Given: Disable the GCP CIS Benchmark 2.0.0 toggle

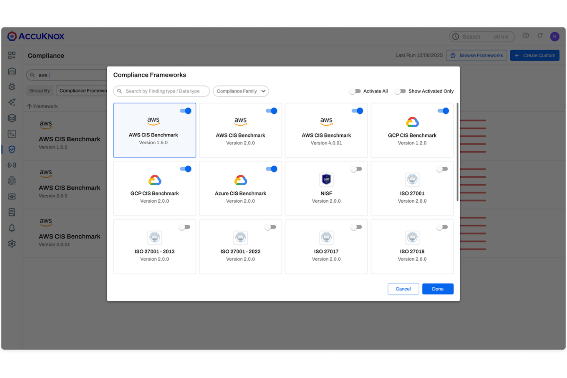Looking at the screenshot, I should (x=186, y=169).
